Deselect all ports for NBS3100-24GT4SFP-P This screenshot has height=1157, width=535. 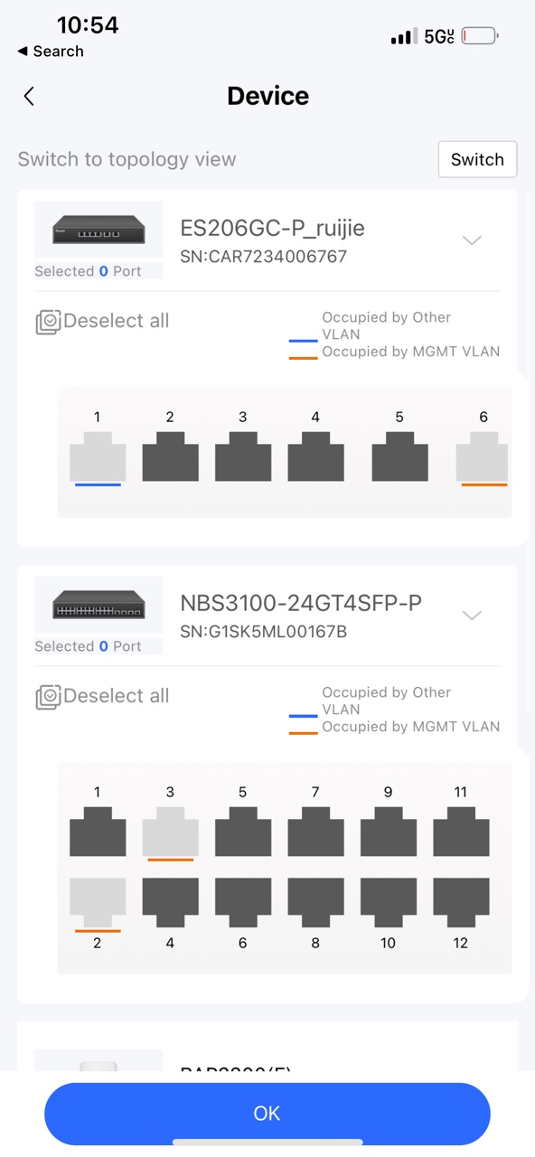click(x=102, y=696)
